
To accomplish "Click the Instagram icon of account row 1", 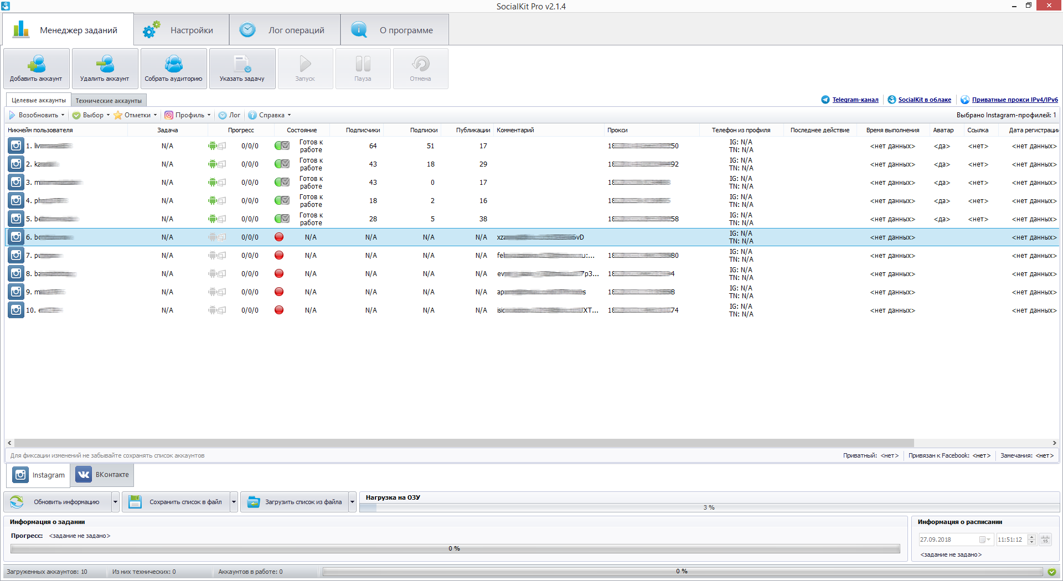I will pos(16,146).
